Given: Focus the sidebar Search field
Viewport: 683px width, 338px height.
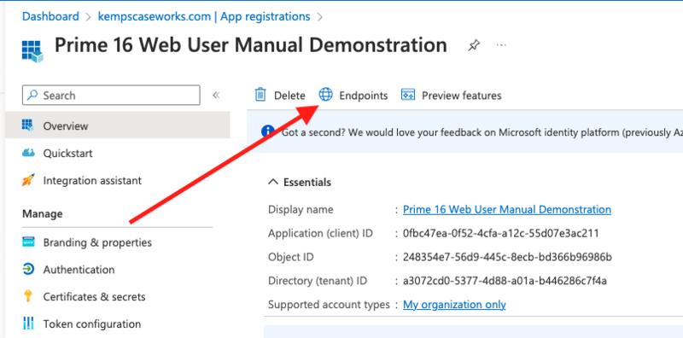Looking at the screenshot, I should pos(111,96).
